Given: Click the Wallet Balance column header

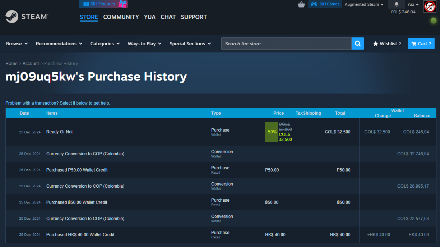Looking at the screenshot, I should (422, 116).
